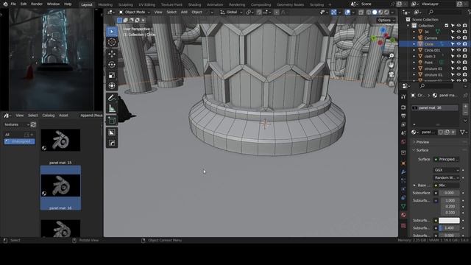471x265 pixels.
Task: Switch to solid viewport shading
Action: 375,13
